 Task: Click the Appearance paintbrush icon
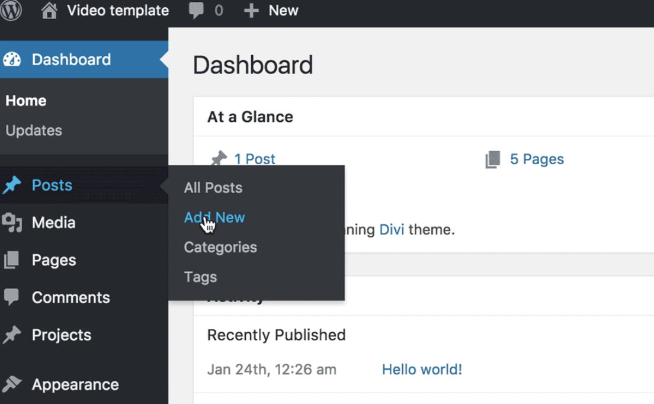pyautogui.click(x=12, y=384)
